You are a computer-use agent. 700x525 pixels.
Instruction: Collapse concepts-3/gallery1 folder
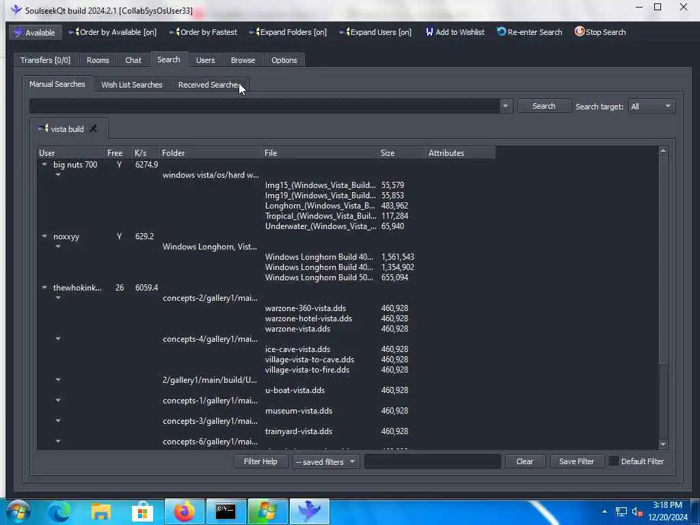[58, 421]
